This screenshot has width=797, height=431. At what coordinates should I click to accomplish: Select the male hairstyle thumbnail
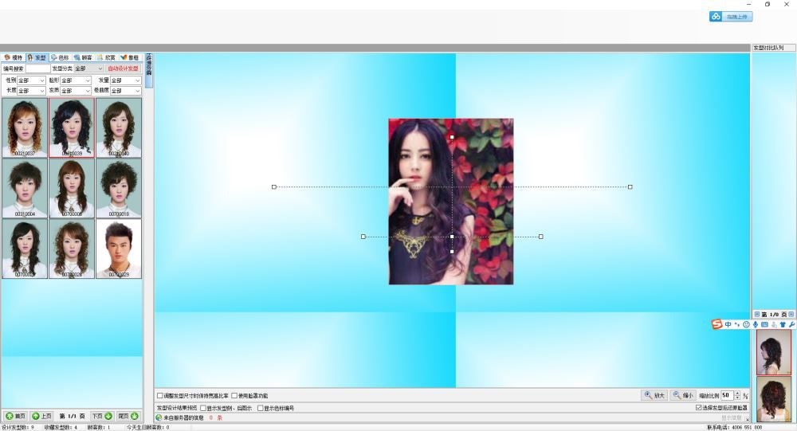click(x=119, y=249)
